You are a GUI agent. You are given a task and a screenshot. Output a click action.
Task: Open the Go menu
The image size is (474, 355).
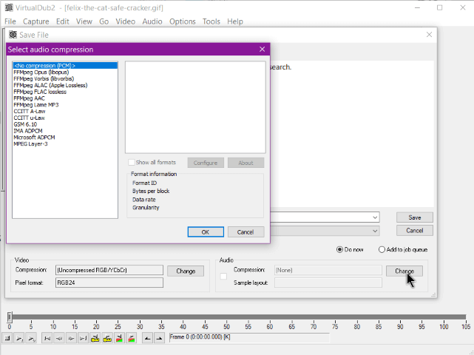pos(104,21)
